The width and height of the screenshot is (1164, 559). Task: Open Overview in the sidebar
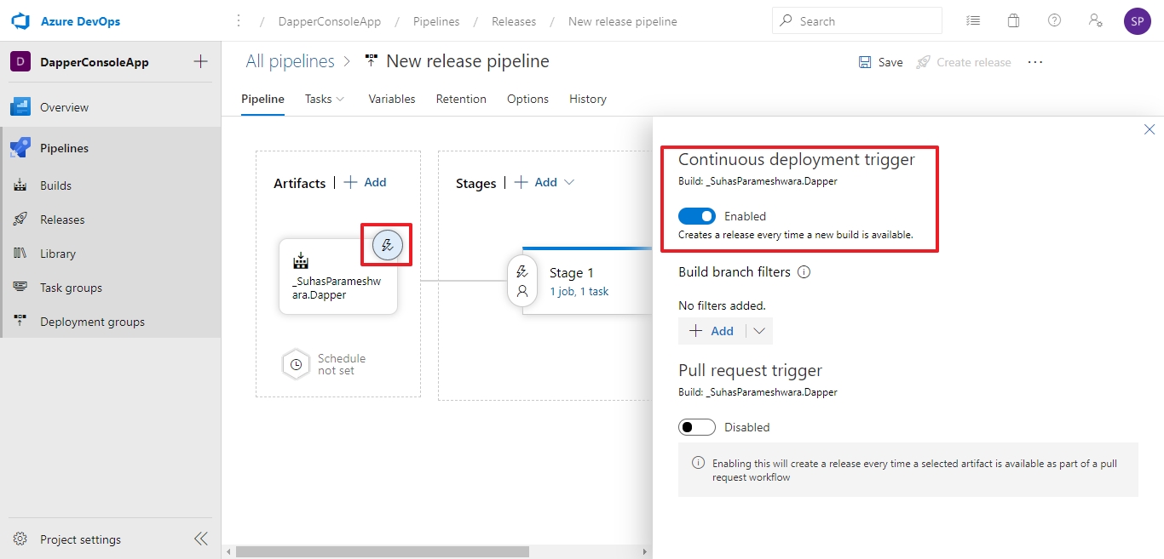(x=111, y=107)
